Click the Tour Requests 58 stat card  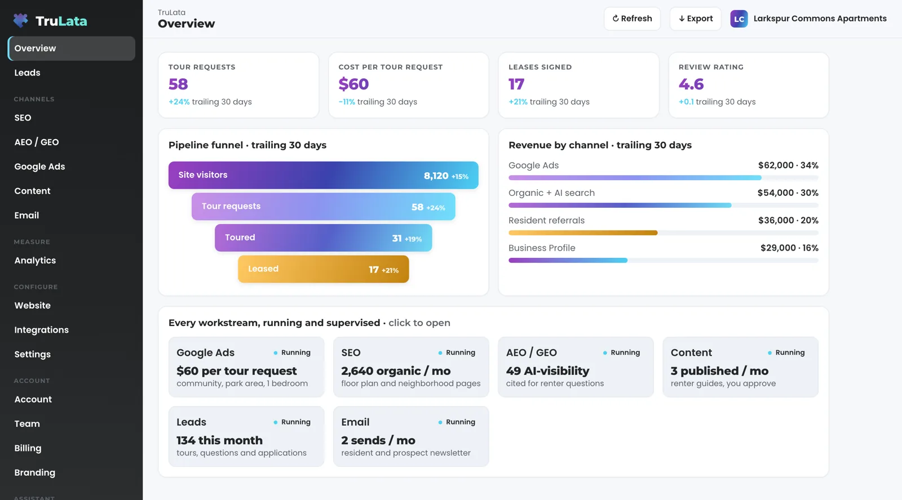[x=238, y=85]
